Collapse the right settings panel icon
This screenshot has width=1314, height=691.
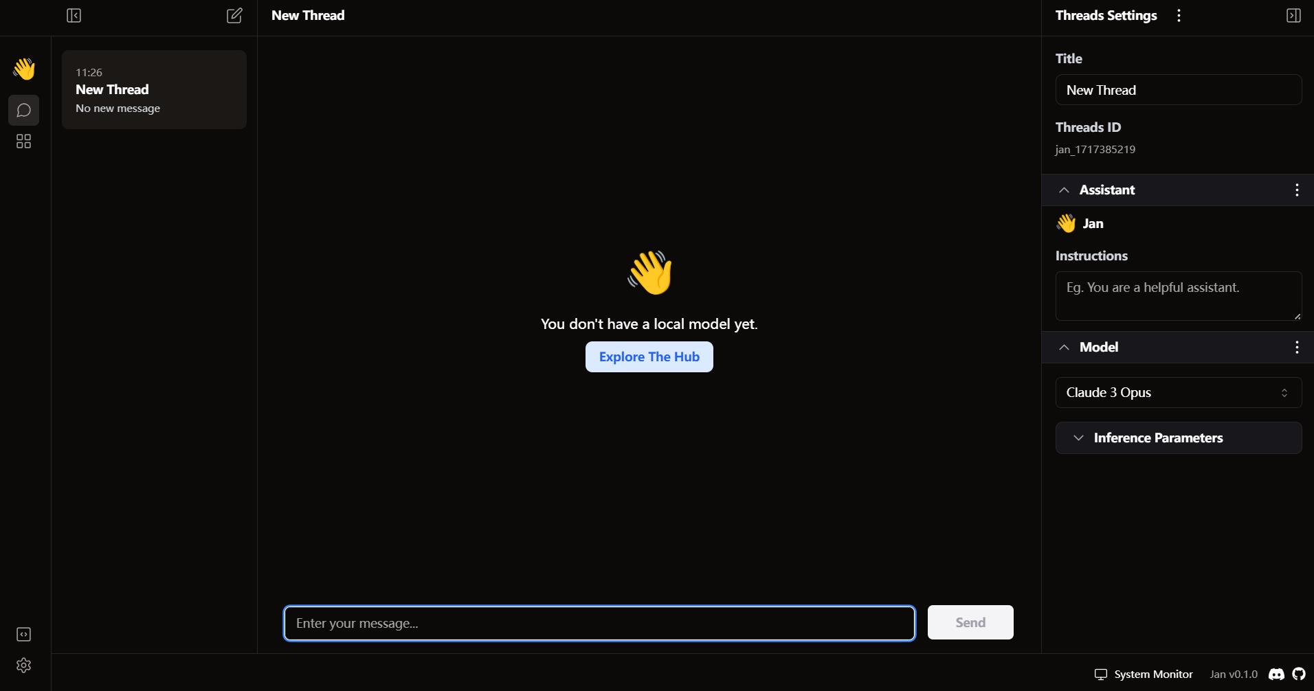[1293, 15]
